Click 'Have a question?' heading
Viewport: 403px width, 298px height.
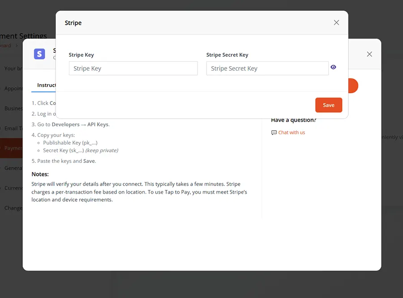click(x=293, y=120)
